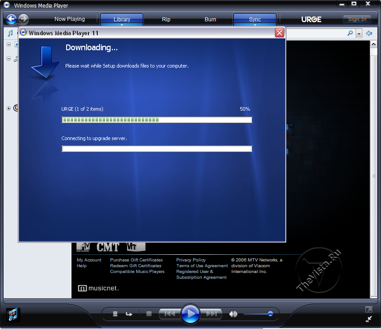Click the music visualization icon at bottom-left
Image resolution: width=381 pixels, height=329 pixels.
[12, 314]
